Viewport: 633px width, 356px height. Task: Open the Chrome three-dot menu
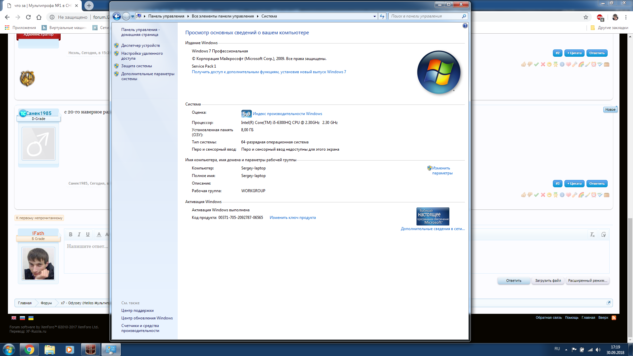[x=626, y=17]
